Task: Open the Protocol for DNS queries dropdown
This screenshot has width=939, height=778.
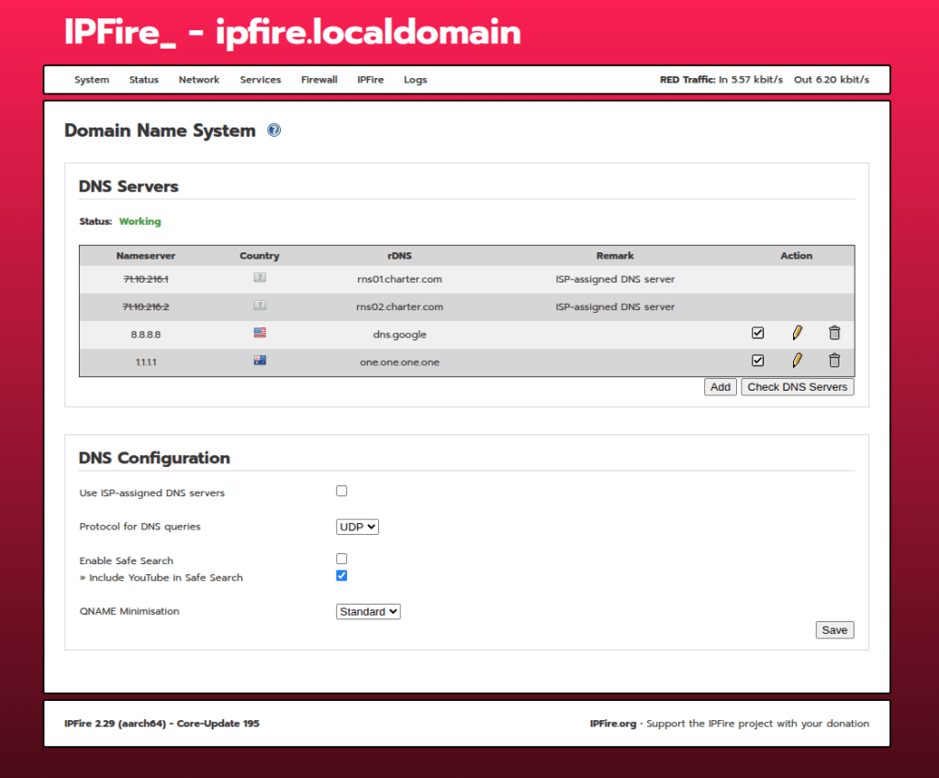Action: [x=357, y=527]
